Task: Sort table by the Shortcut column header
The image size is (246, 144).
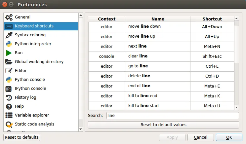Action: tap(212, 19)
